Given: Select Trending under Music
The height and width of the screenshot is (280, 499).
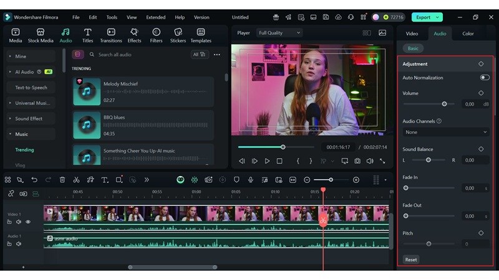Looking at the screenshot, I should [x=24, y=149].
